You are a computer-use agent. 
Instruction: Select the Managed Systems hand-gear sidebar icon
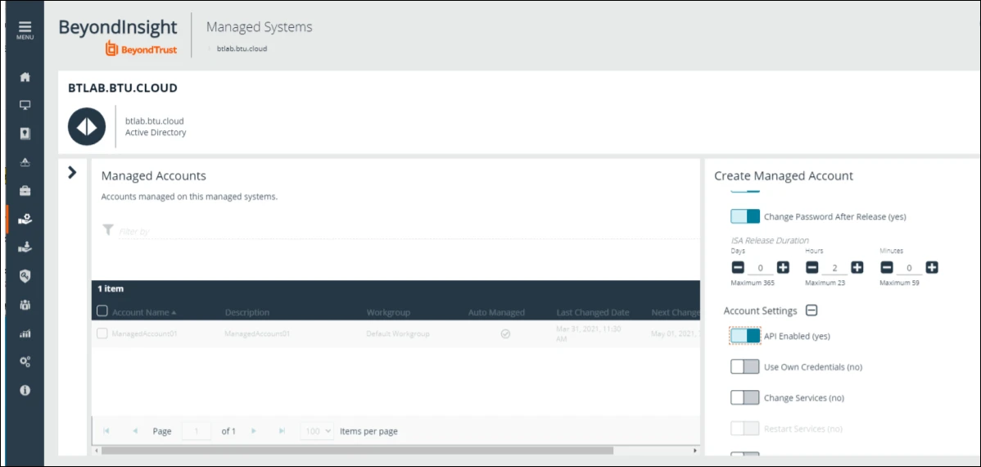(x=25, y=219)
